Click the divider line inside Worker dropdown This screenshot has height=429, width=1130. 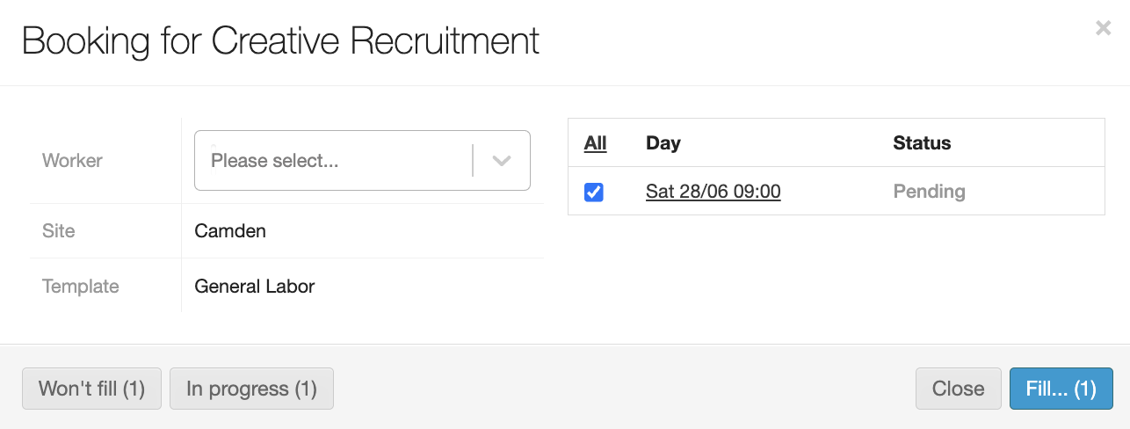click(473, 161)
